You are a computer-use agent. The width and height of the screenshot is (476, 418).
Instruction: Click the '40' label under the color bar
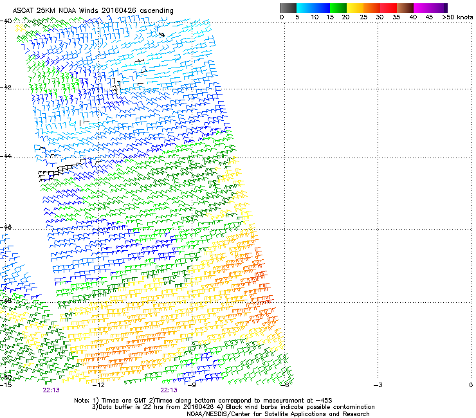point(413,17)
